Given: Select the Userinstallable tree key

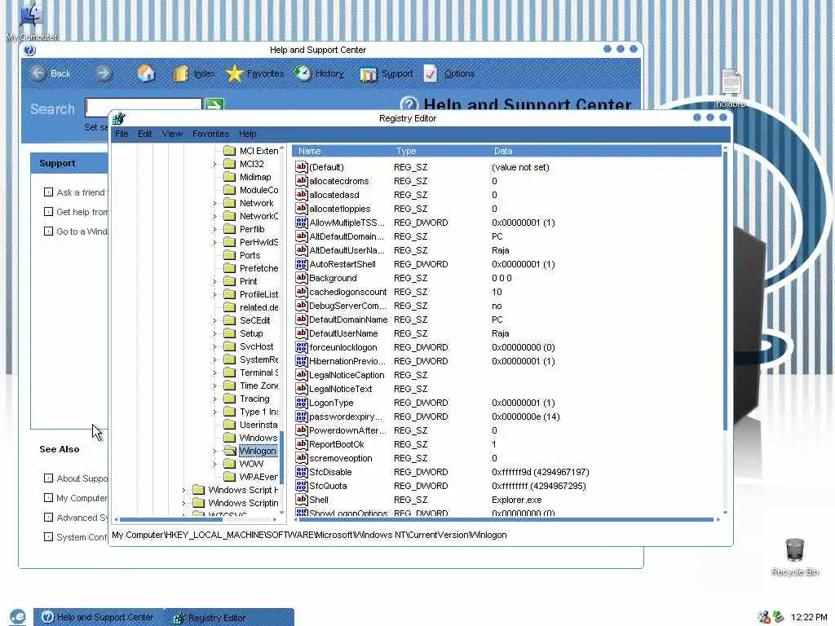Looking at the screenshot, I should coord(258,425).
